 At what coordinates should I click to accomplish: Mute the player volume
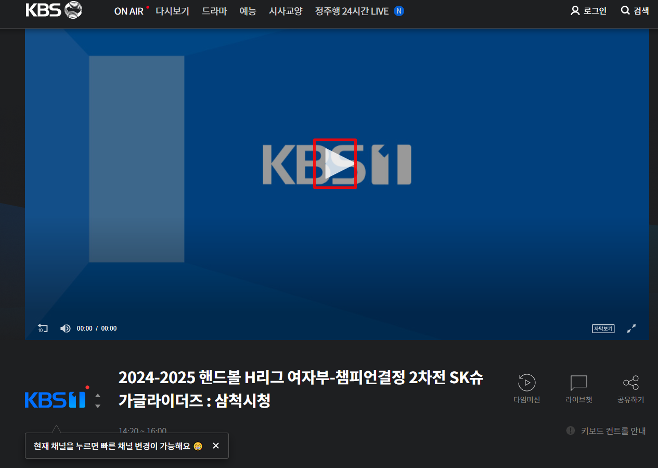point(65,328)
